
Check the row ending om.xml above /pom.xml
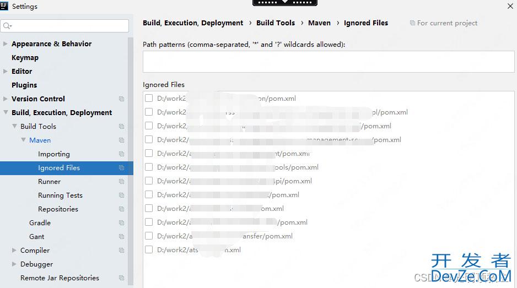coord(149,208)
